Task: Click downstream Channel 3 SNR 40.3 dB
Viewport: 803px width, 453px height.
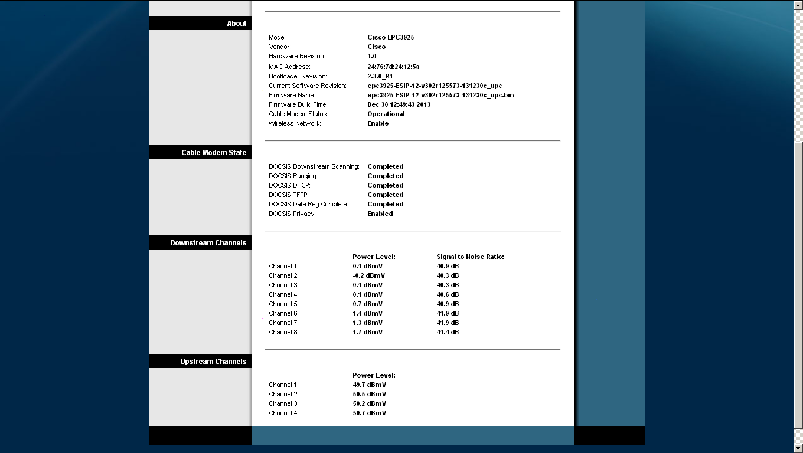Action: [x=448, y=285]
